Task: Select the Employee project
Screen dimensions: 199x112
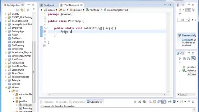Action: pos(17,28)
